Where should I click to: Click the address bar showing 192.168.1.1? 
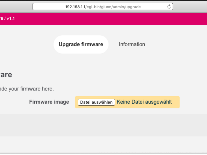tap(103, 7)
